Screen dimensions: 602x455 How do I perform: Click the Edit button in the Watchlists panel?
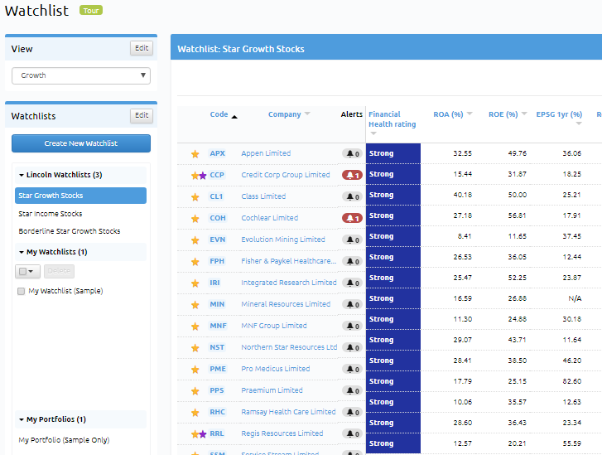coord(142,115)
